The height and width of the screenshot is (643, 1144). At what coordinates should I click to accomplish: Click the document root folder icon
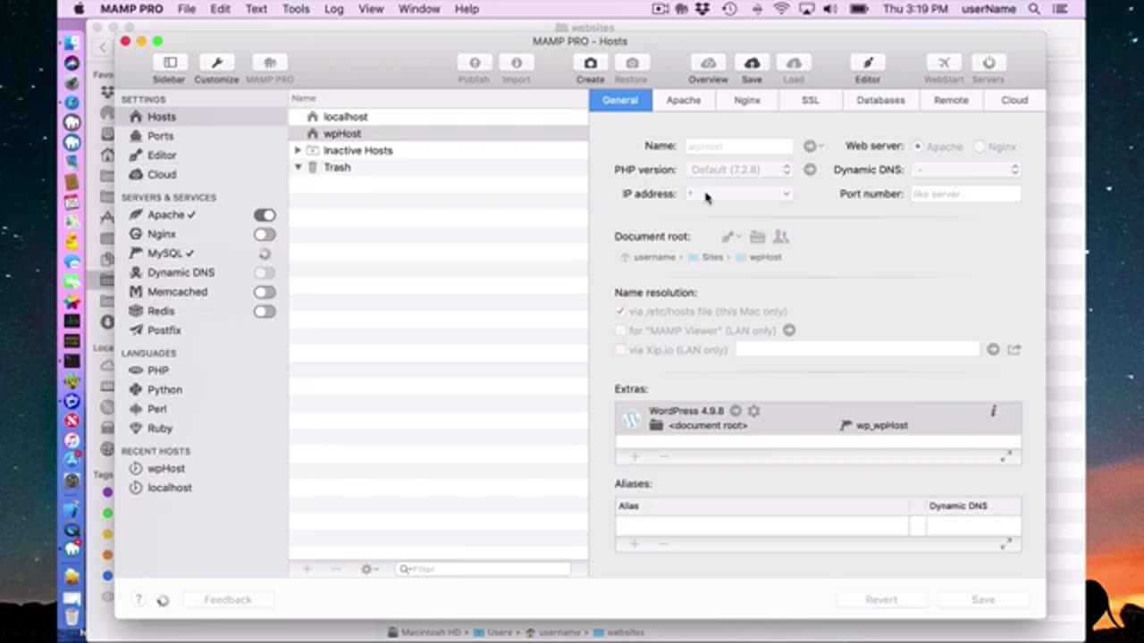tap(758, 237)
